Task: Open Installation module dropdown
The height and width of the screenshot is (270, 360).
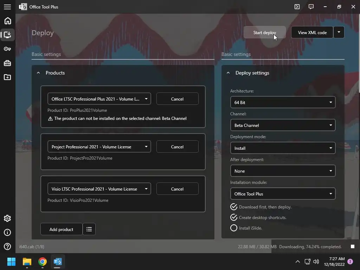Action: tap(283, 194)
